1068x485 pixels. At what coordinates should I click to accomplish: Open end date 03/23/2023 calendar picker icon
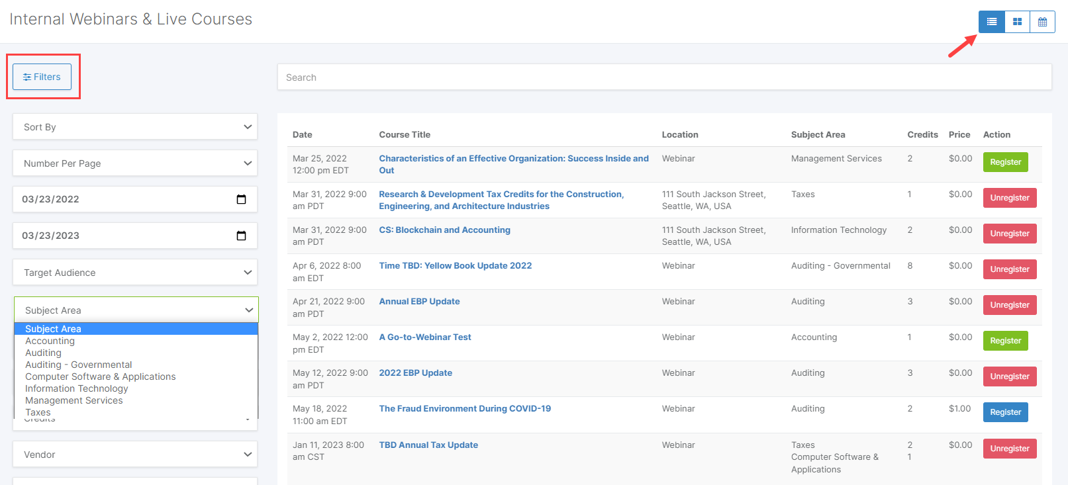point(241,236)
